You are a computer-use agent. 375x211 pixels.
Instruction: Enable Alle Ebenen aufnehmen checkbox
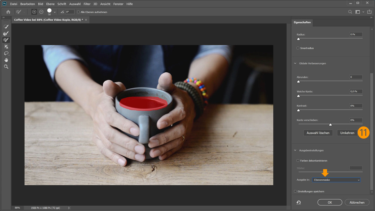pyautogui.click(x=78, y=12)
